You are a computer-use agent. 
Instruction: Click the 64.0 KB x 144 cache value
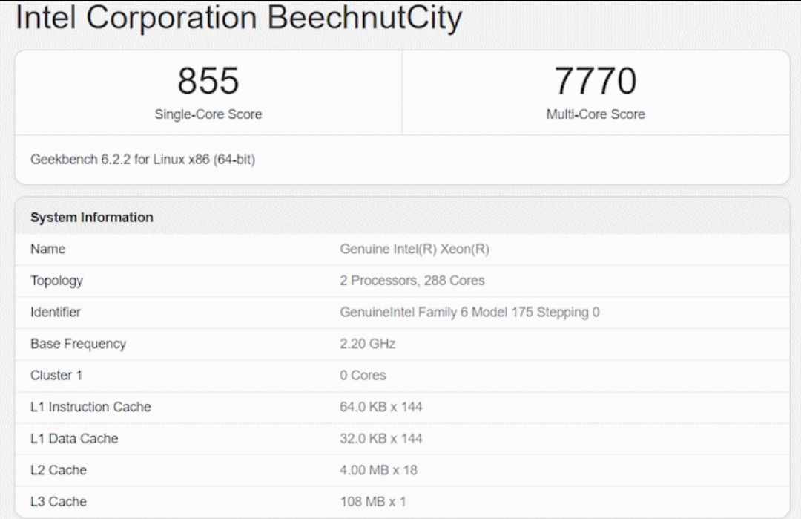pyautogui.click(x=380, y=407)
